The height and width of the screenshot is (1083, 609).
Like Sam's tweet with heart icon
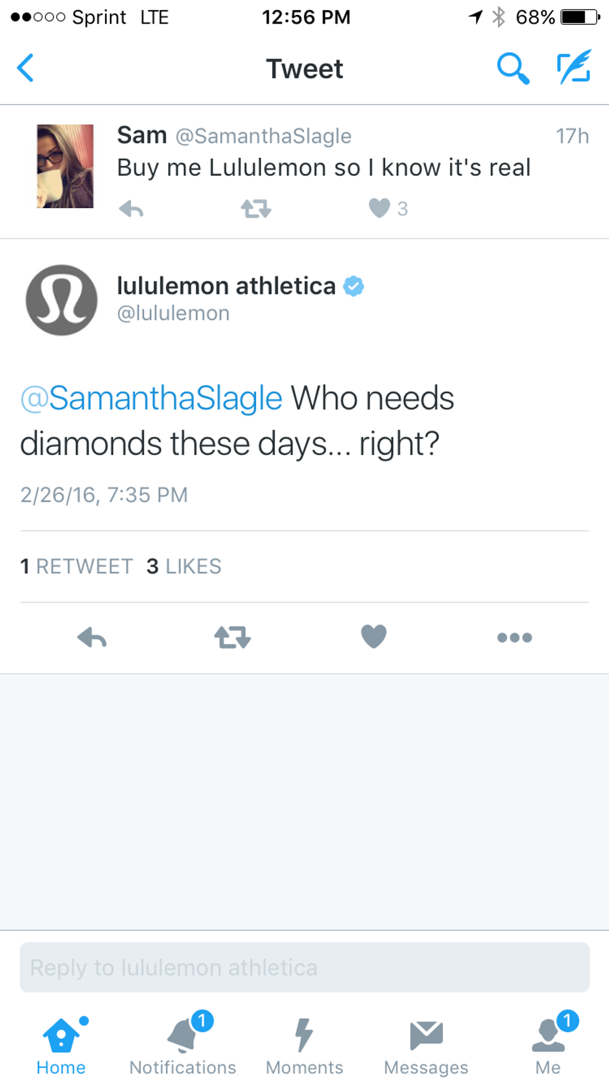(379, 208)
